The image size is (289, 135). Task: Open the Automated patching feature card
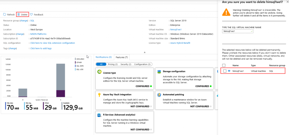click(x=184, y=100)
